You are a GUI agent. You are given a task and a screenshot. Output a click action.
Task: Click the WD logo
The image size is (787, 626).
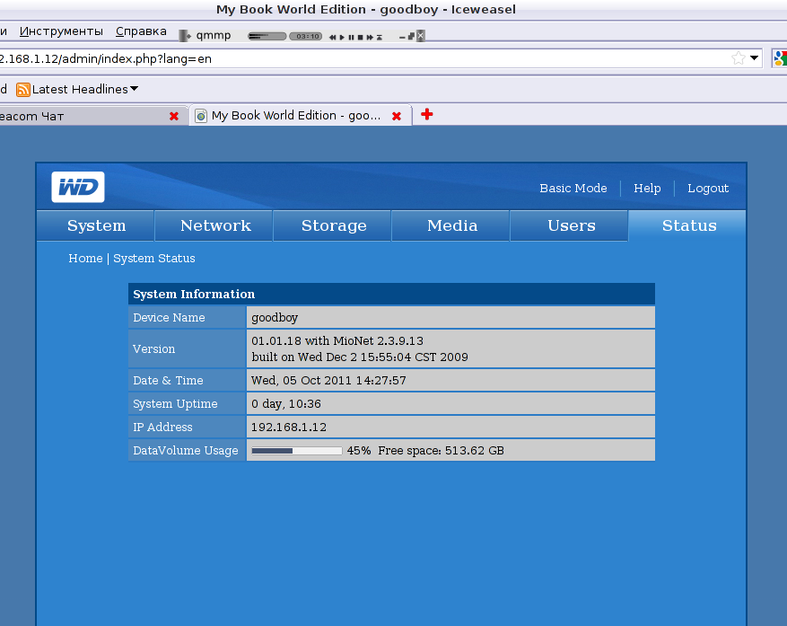click(x=78, y=187)
